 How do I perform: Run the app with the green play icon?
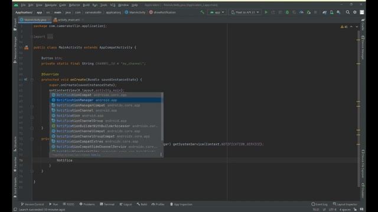[x=266, y=12]
